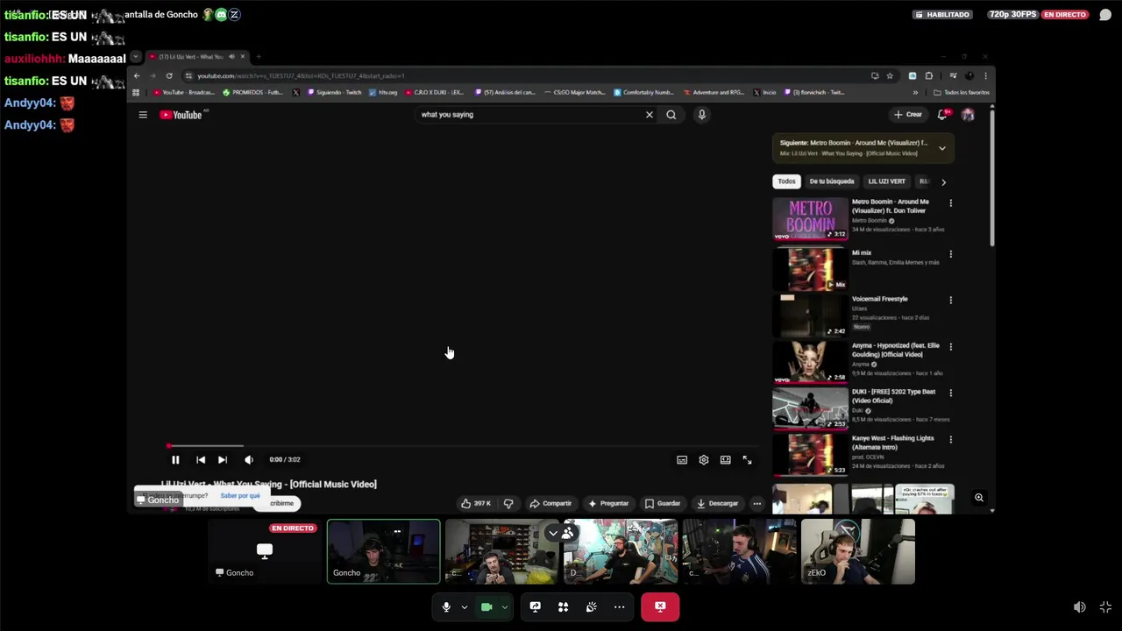Open microphone options arrow
Screen dimensions: 1122x631
click(x=465, y=606)
